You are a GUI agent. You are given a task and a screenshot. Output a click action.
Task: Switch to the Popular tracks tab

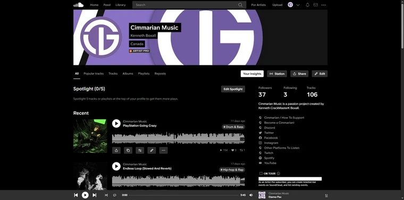point(94,74)
